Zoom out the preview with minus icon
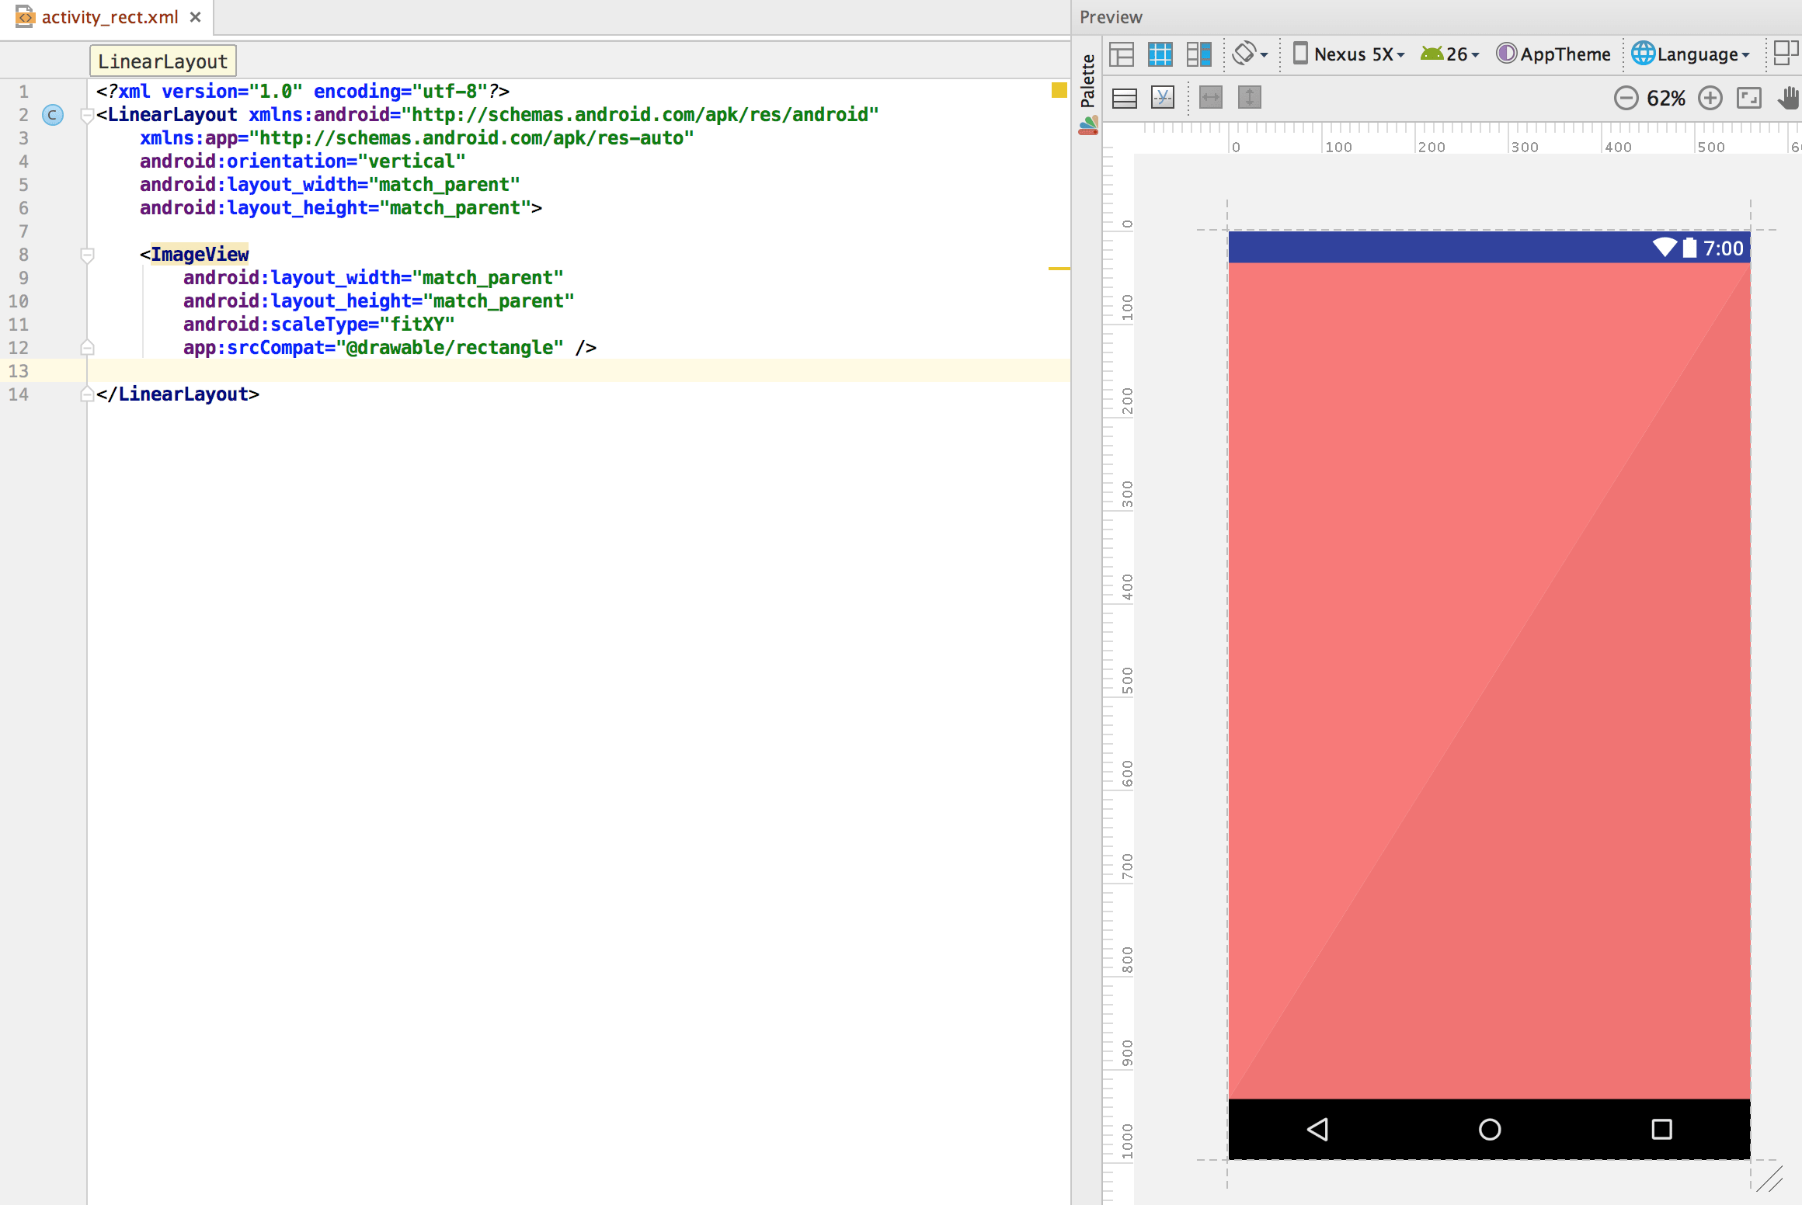This screenshot has height=1205, width=1802. 1627,99
